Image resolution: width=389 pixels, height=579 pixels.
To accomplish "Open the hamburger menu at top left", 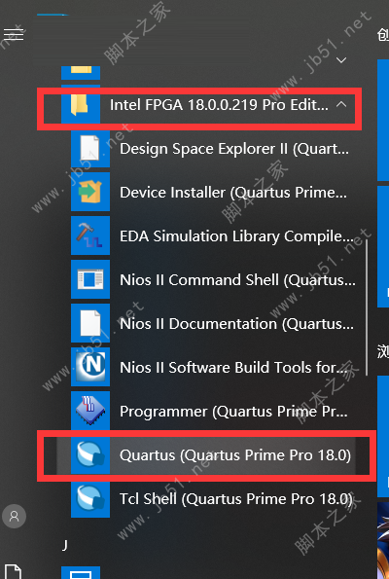I will click(x=14, y=34).
